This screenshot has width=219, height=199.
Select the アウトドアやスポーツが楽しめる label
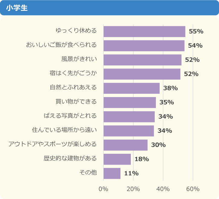(53, 144)
